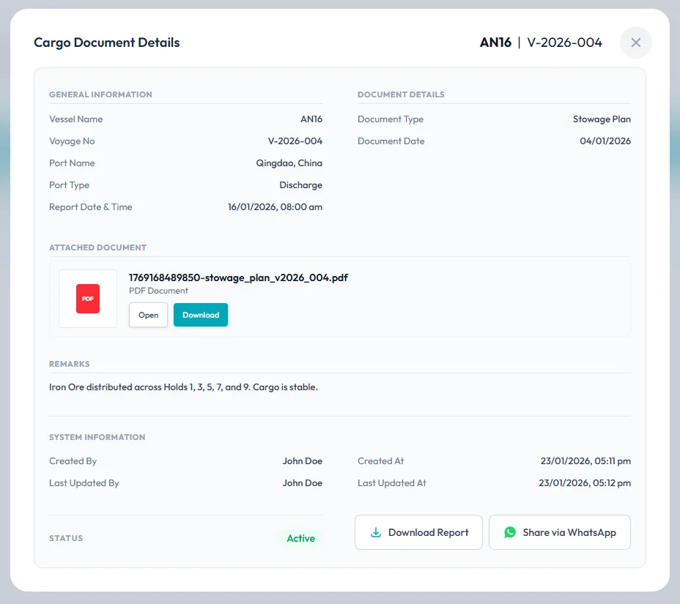Click the green Active status badge
This screenshot has height=604, width=680.
(300, 538)
